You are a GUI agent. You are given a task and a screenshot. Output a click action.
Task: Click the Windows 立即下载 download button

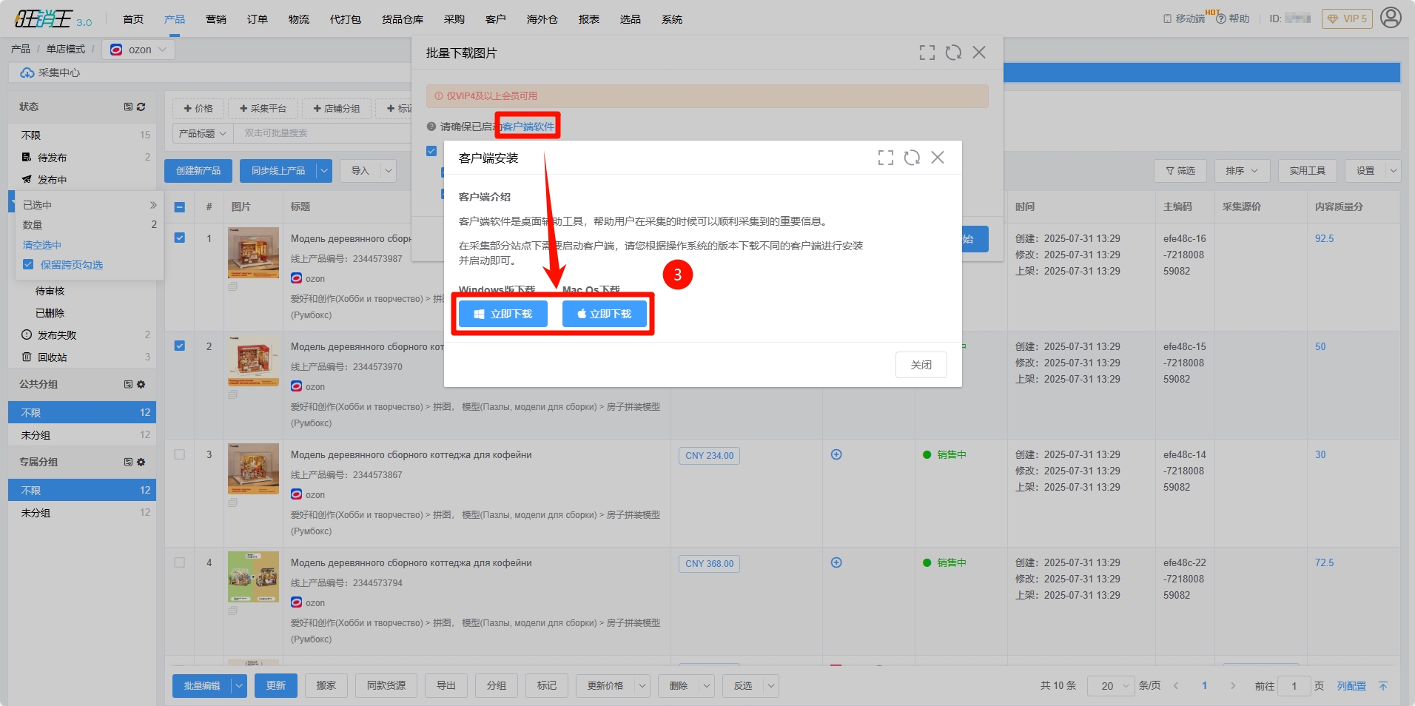point(503,314)
